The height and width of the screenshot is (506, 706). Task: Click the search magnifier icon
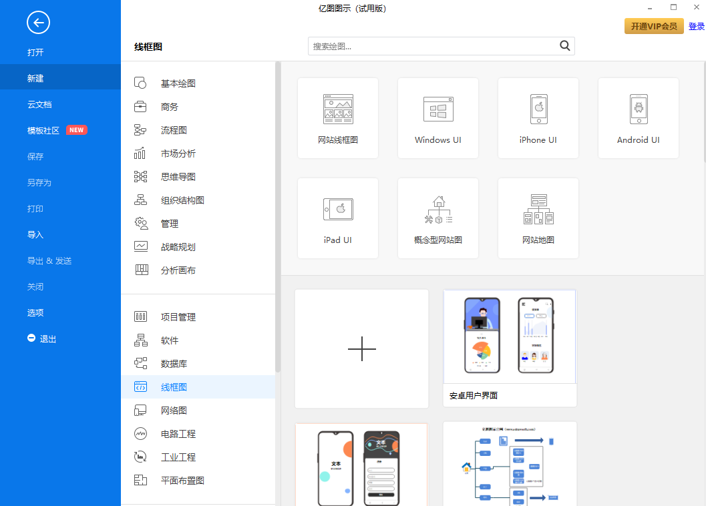[x=564, y=46]
